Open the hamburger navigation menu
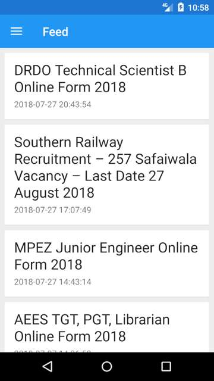The width and height of the screenshot is (214, 381). pos(17,32)
